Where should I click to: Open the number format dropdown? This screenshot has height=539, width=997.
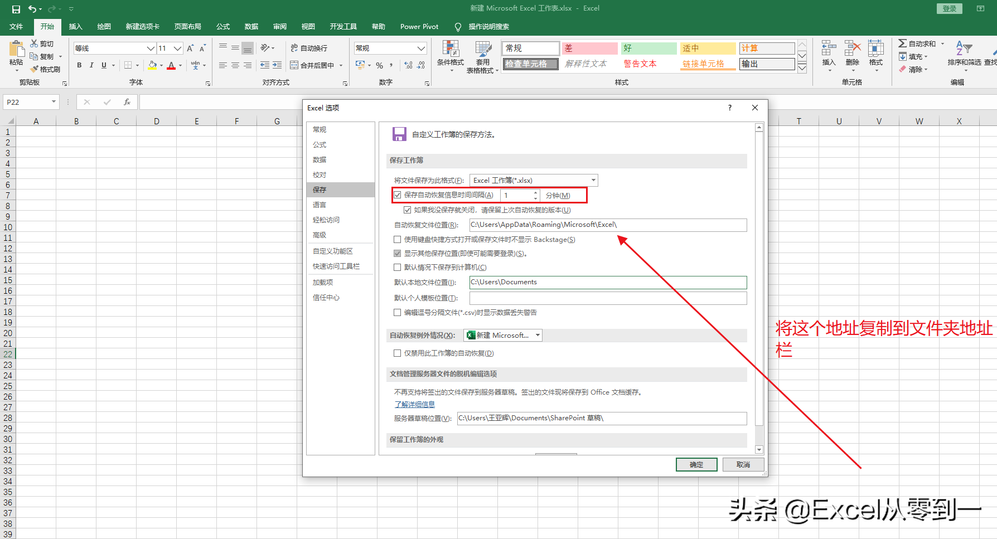pyautogui.click(x=422, y=48)
